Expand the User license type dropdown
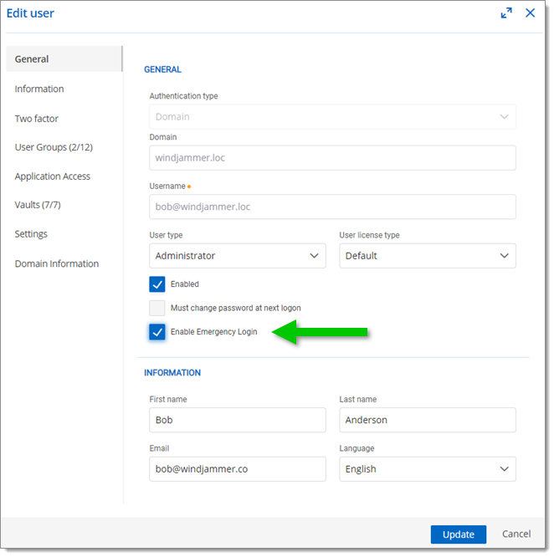This screenshot has height=557, width=554. [x=428, y=256]
